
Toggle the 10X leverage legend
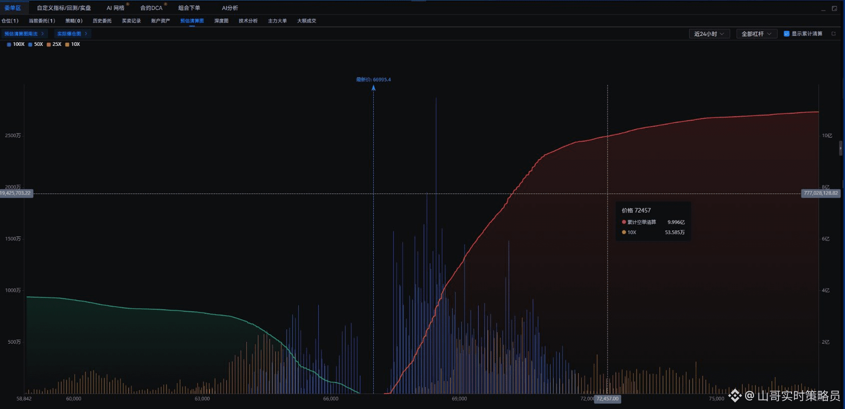click(72, 44)
